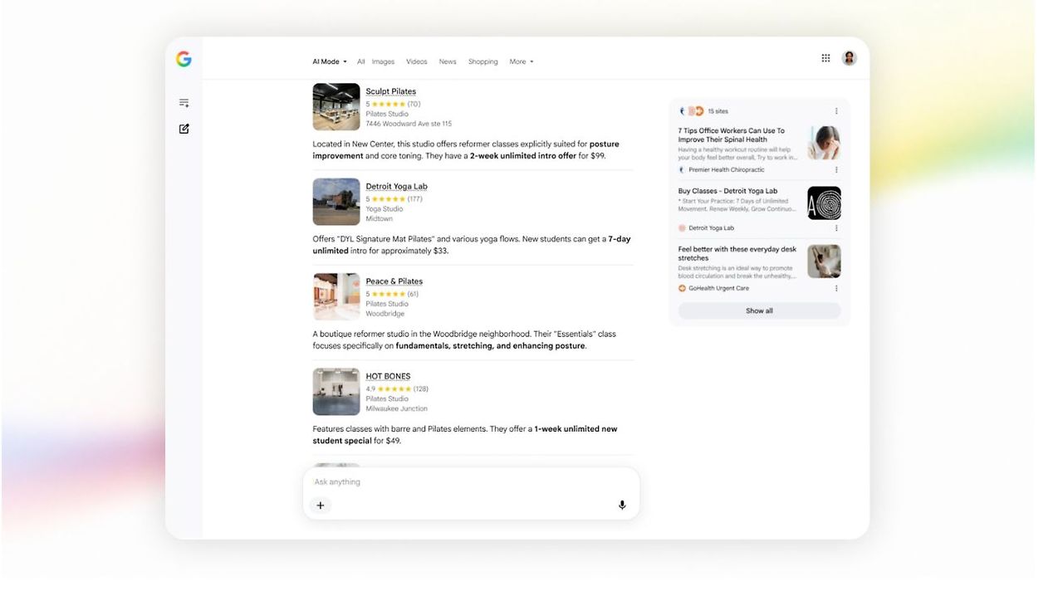Open more options for the Detroit Yoga Lab source
Viewport: 1063px width, 596px height.
[836, 227]
